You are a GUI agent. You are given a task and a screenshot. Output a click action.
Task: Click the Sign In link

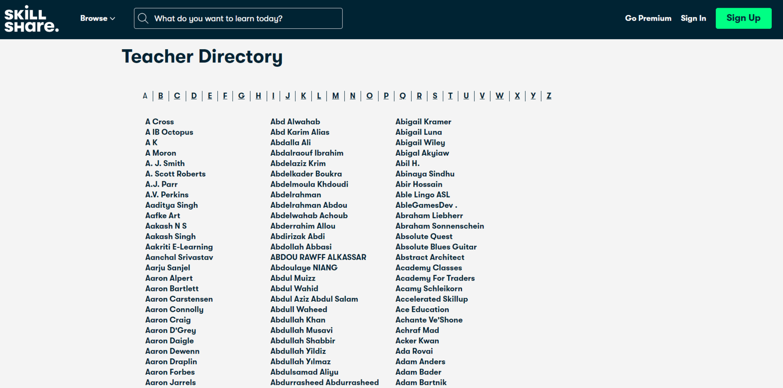pyautogui.click(x=693, y=18)
